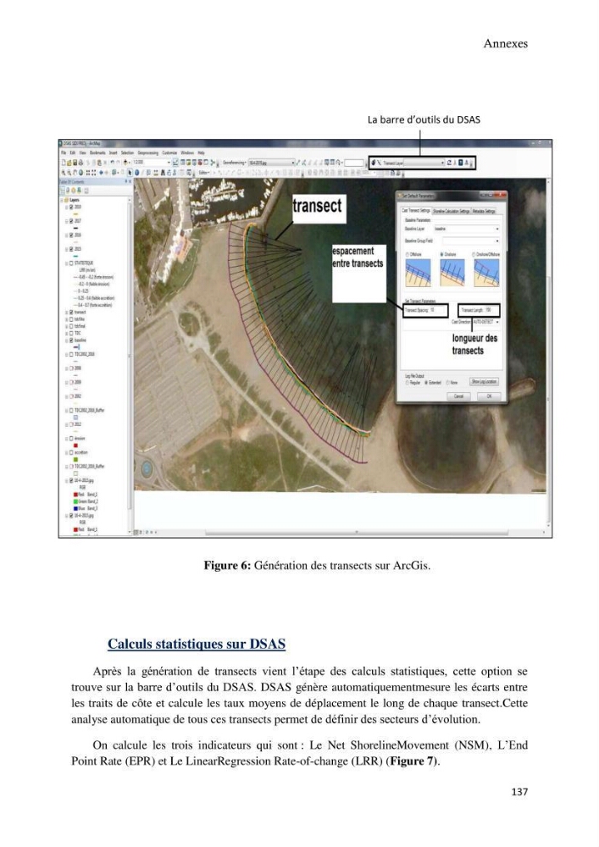Screen dimensions: 599x847
Task: Select the Onshore/Offshore radio button
Action: coord(474,254)
